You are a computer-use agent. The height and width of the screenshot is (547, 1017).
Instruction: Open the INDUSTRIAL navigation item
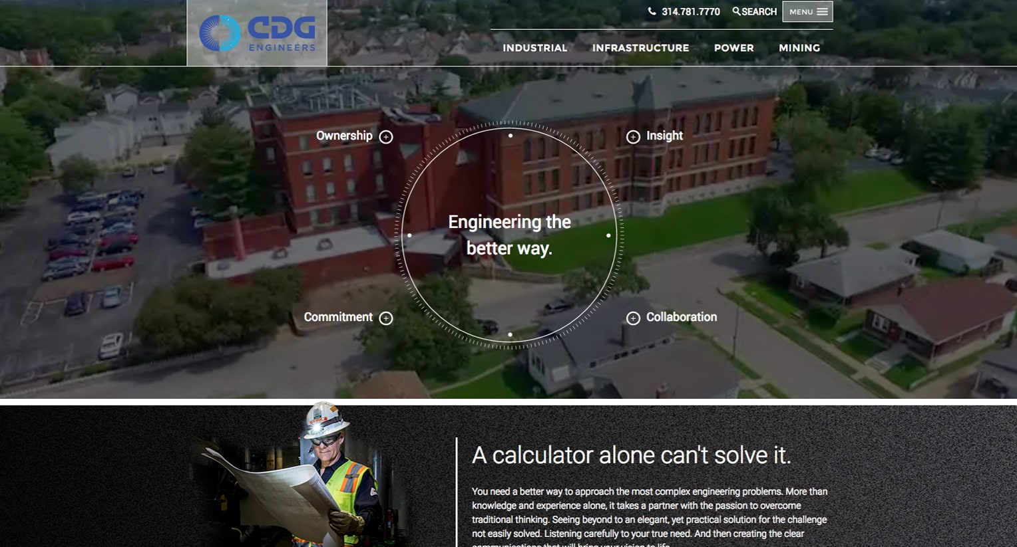(535, 48)
